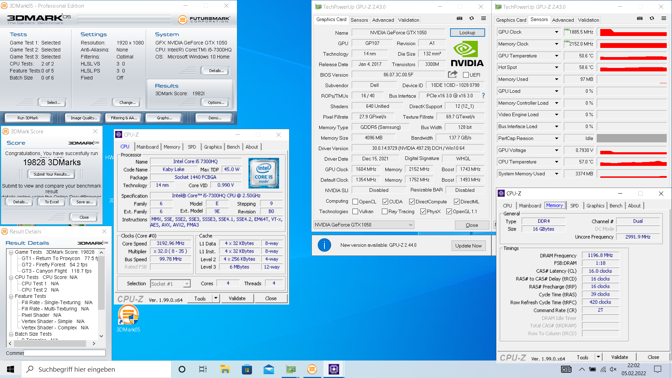Image resolution: width=672 pixels, height=378 pixels.
Task: Toggle the DirectCompute checkbox
Action: click(412, 202)
